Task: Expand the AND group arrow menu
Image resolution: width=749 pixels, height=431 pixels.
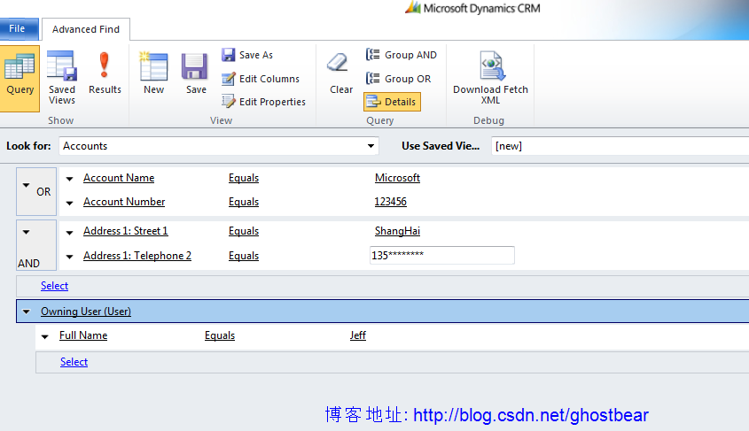Action: pyautogui.click(x=27, y=232)
